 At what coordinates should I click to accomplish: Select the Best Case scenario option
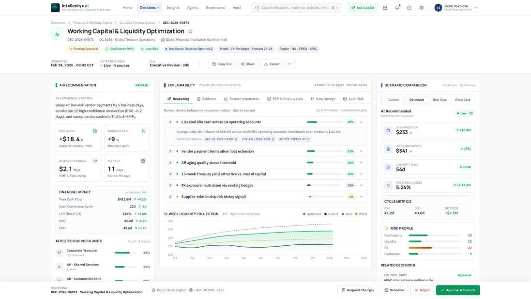[440, 100]
